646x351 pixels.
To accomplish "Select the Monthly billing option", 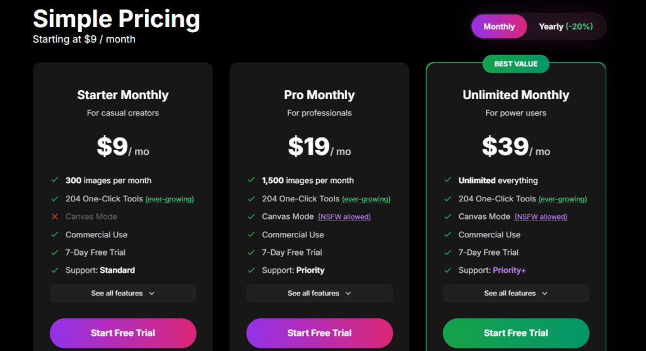I will tap(499, 27).
